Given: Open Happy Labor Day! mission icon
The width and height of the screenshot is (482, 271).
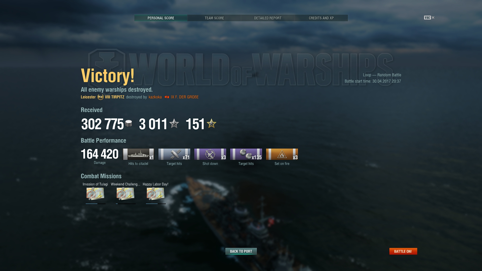Looking at the screenshot, I should (156, 193).
